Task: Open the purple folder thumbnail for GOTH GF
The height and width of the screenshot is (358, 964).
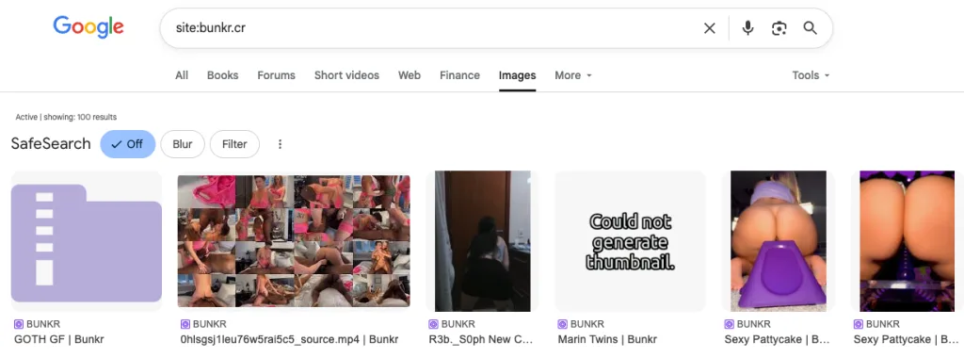Action: tap(86, 241)
